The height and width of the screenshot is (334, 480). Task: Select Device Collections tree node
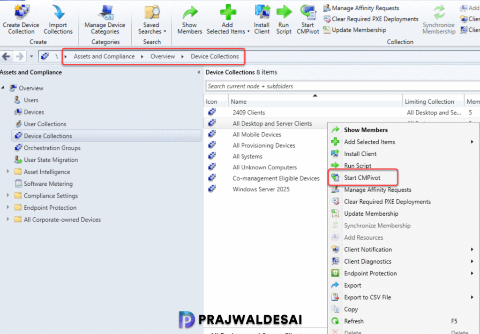click(x=106, y=136)
